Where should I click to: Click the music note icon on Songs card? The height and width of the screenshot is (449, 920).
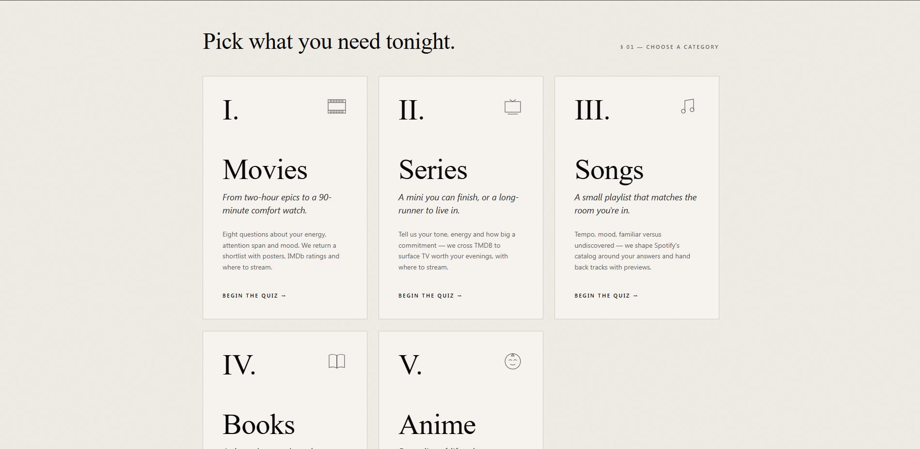pos(688,106)
